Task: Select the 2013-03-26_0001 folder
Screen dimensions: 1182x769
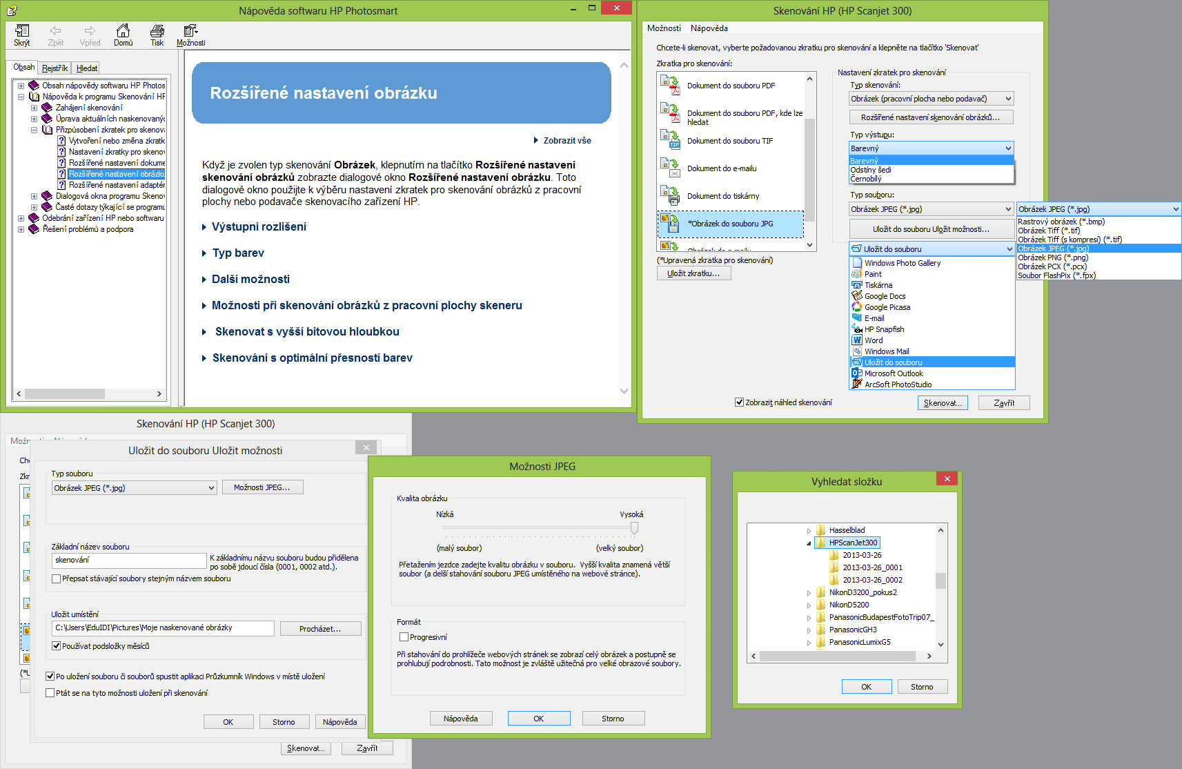Action: point(872,567)
